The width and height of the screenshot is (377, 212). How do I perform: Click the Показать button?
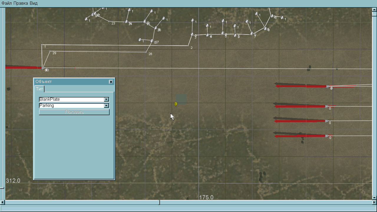click(x=74, y=112)
